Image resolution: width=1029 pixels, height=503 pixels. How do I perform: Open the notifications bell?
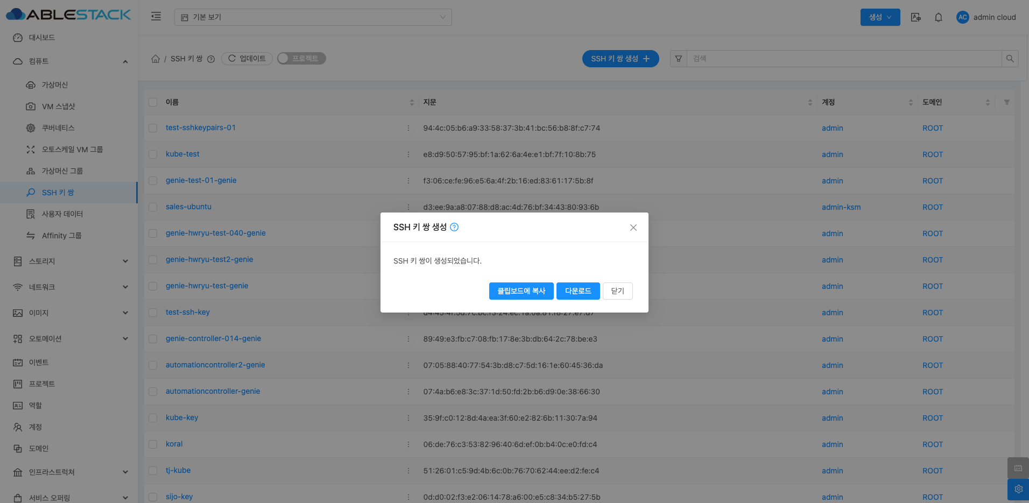[939, 17]
